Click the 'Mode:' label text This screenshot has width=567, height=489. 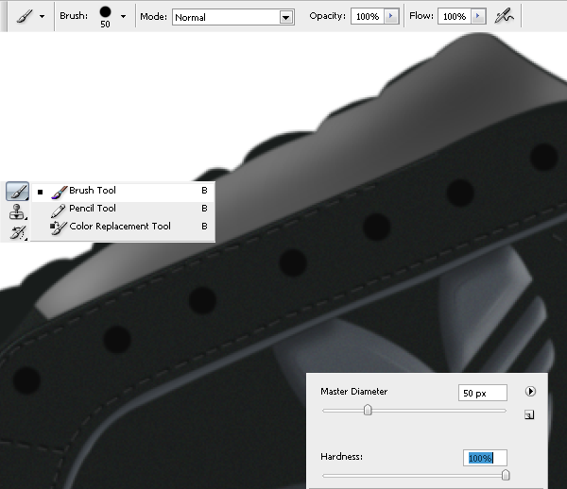[153, 17]
